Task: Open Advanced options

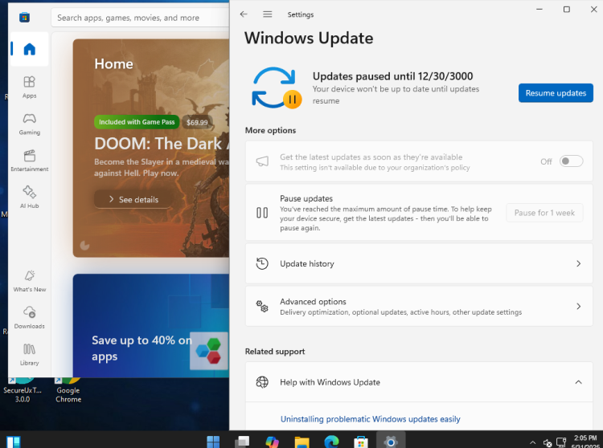Action: click(419, 307)
